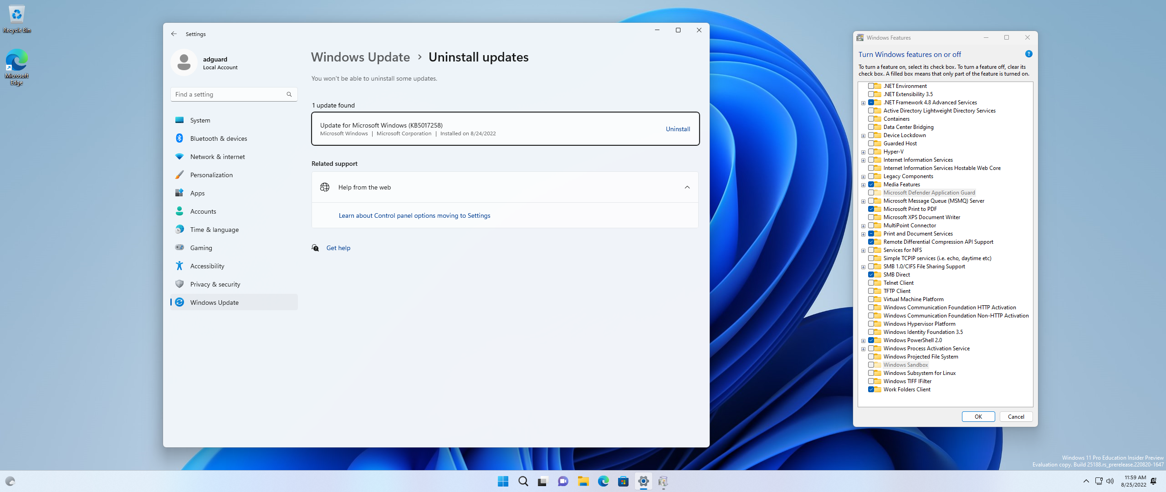Click the Get help icon
Viewport: 1166px width, 492px height.
315,248
